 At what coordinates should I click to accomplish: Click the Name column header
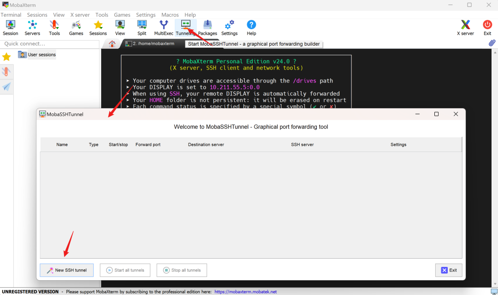click(62, 144)
